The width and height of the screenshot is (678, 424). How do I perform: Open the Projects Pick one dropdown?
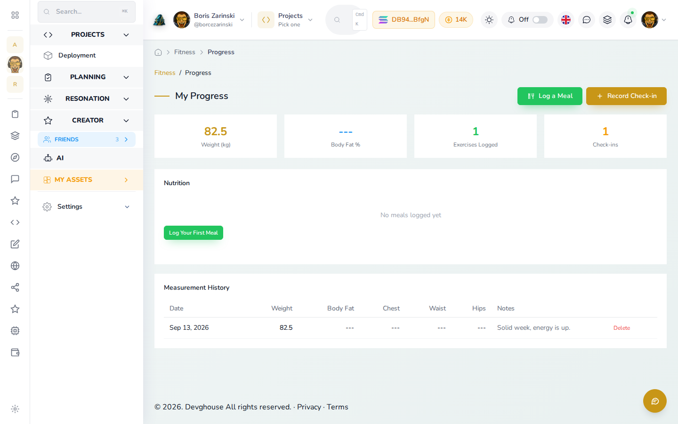(x=285, y=20)
